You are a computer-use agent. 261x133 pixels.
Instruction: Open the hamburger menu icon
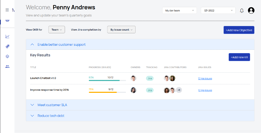[x=7, y=10]
